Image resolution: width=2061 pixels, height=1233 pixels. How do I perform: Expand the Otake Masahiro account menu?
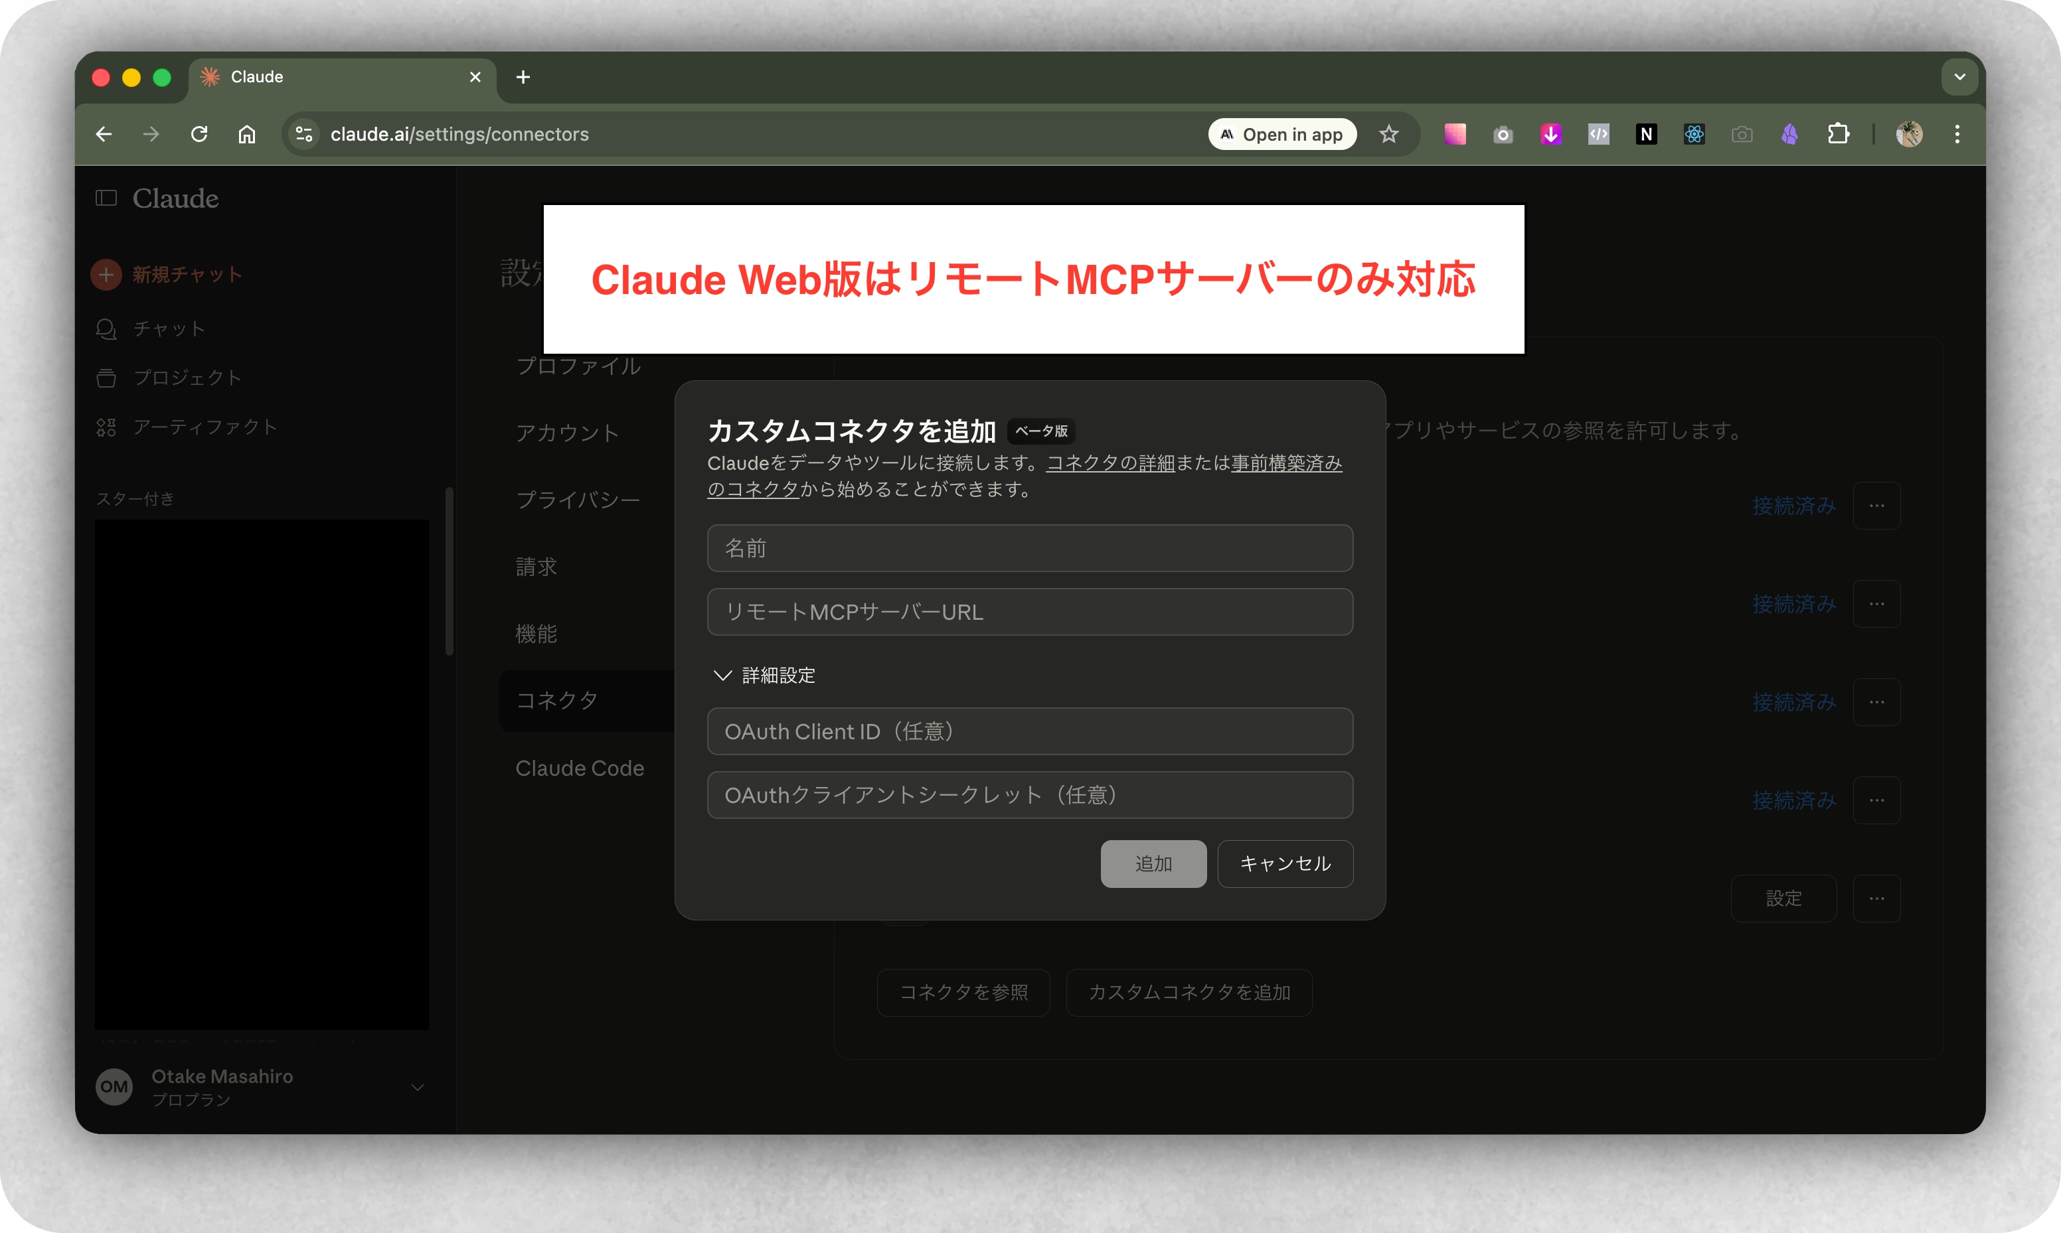click(417, 1087)
